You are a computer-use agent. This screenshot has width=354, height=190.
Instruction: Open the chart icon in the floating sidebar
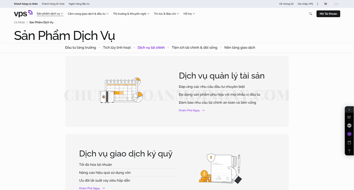349,117
